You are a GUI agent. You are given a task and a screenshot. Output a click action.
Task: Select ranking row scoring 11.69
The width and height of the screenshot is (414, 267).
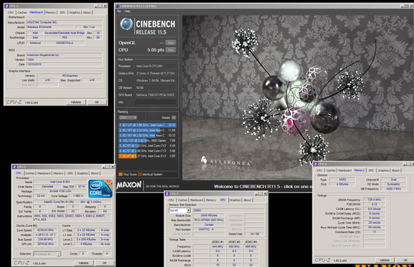(147, 130)
